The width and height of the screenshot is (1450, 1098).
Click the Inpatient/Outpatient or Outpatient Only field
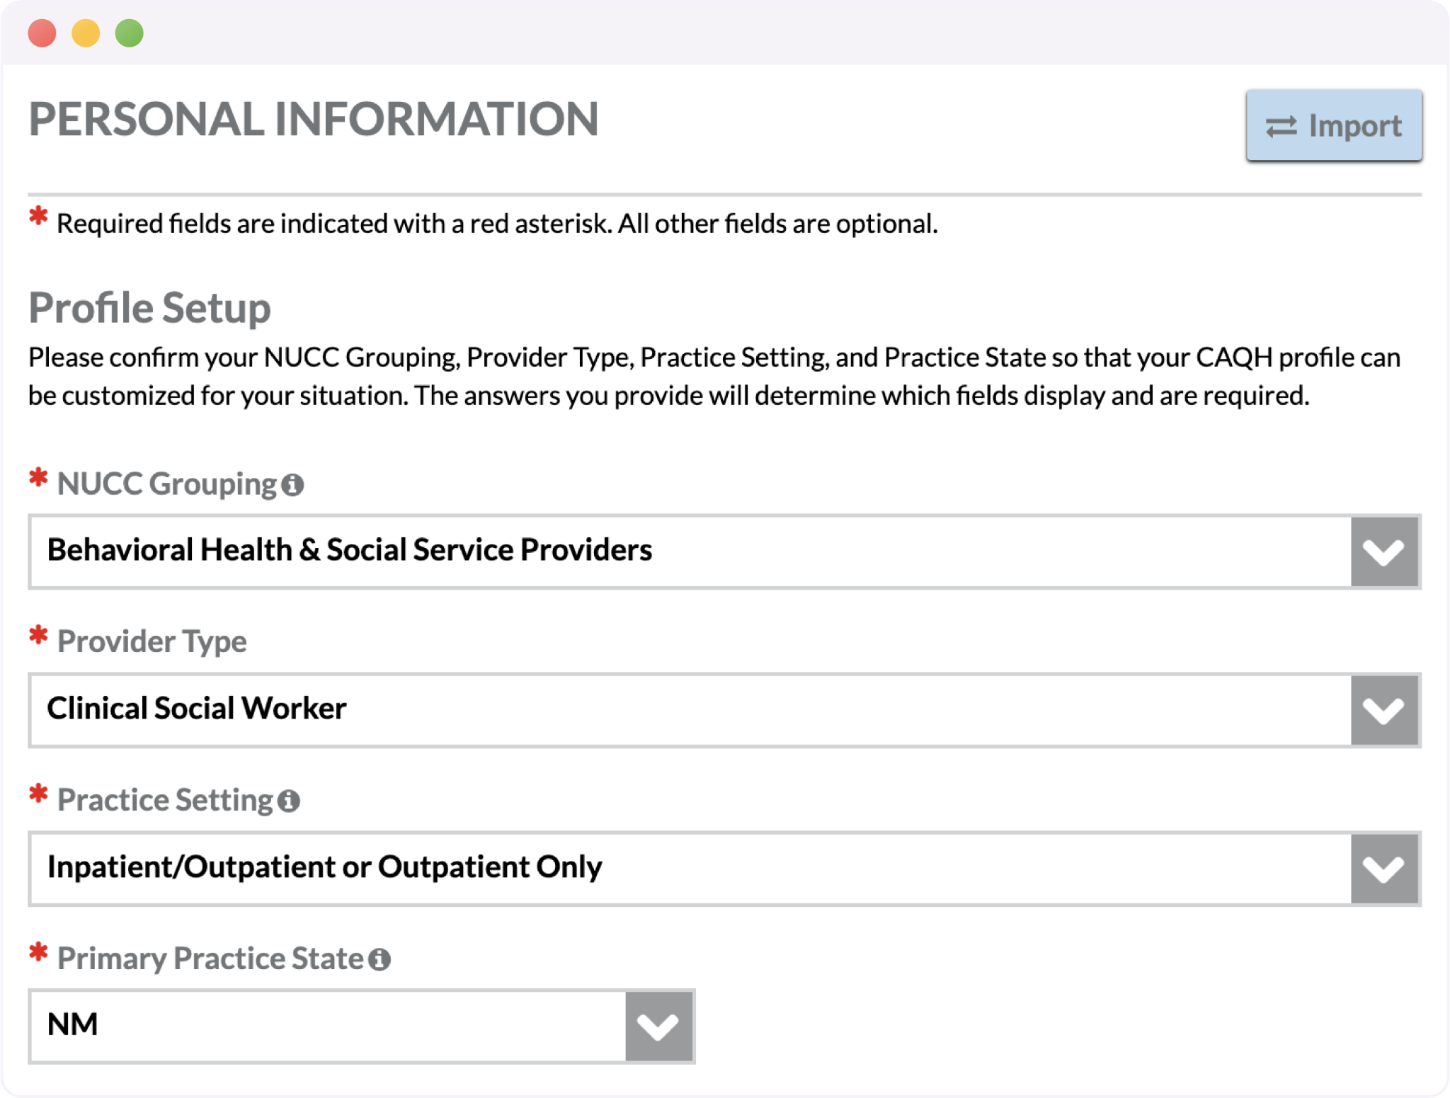click(724, 869)
